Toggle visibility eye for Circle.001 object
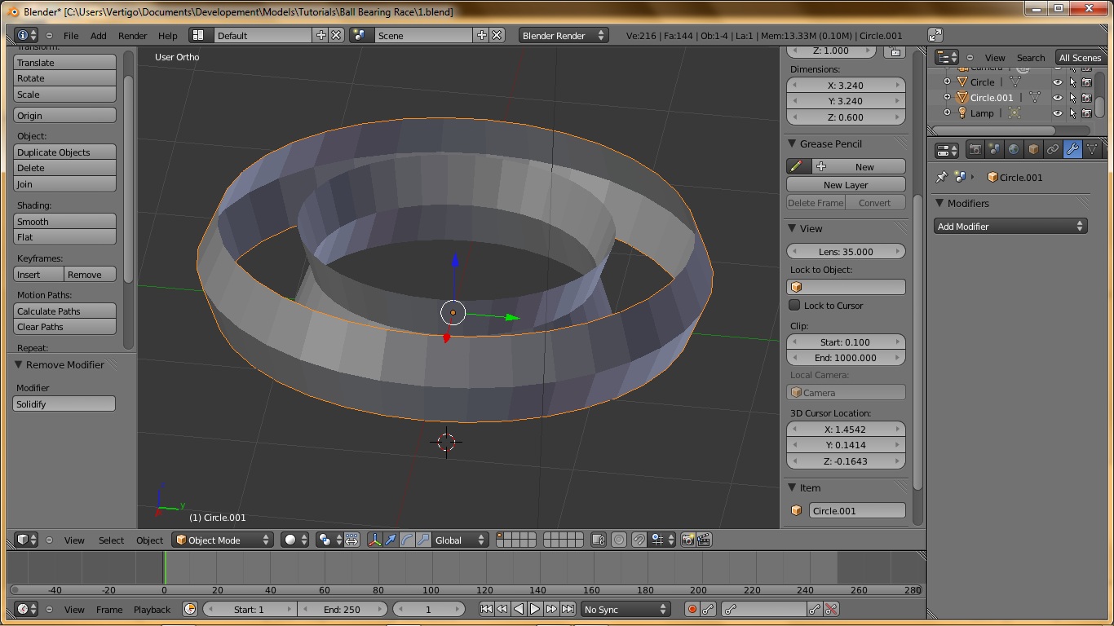Viewport: 1114px width, 626px height. (x=1058, y=98)
